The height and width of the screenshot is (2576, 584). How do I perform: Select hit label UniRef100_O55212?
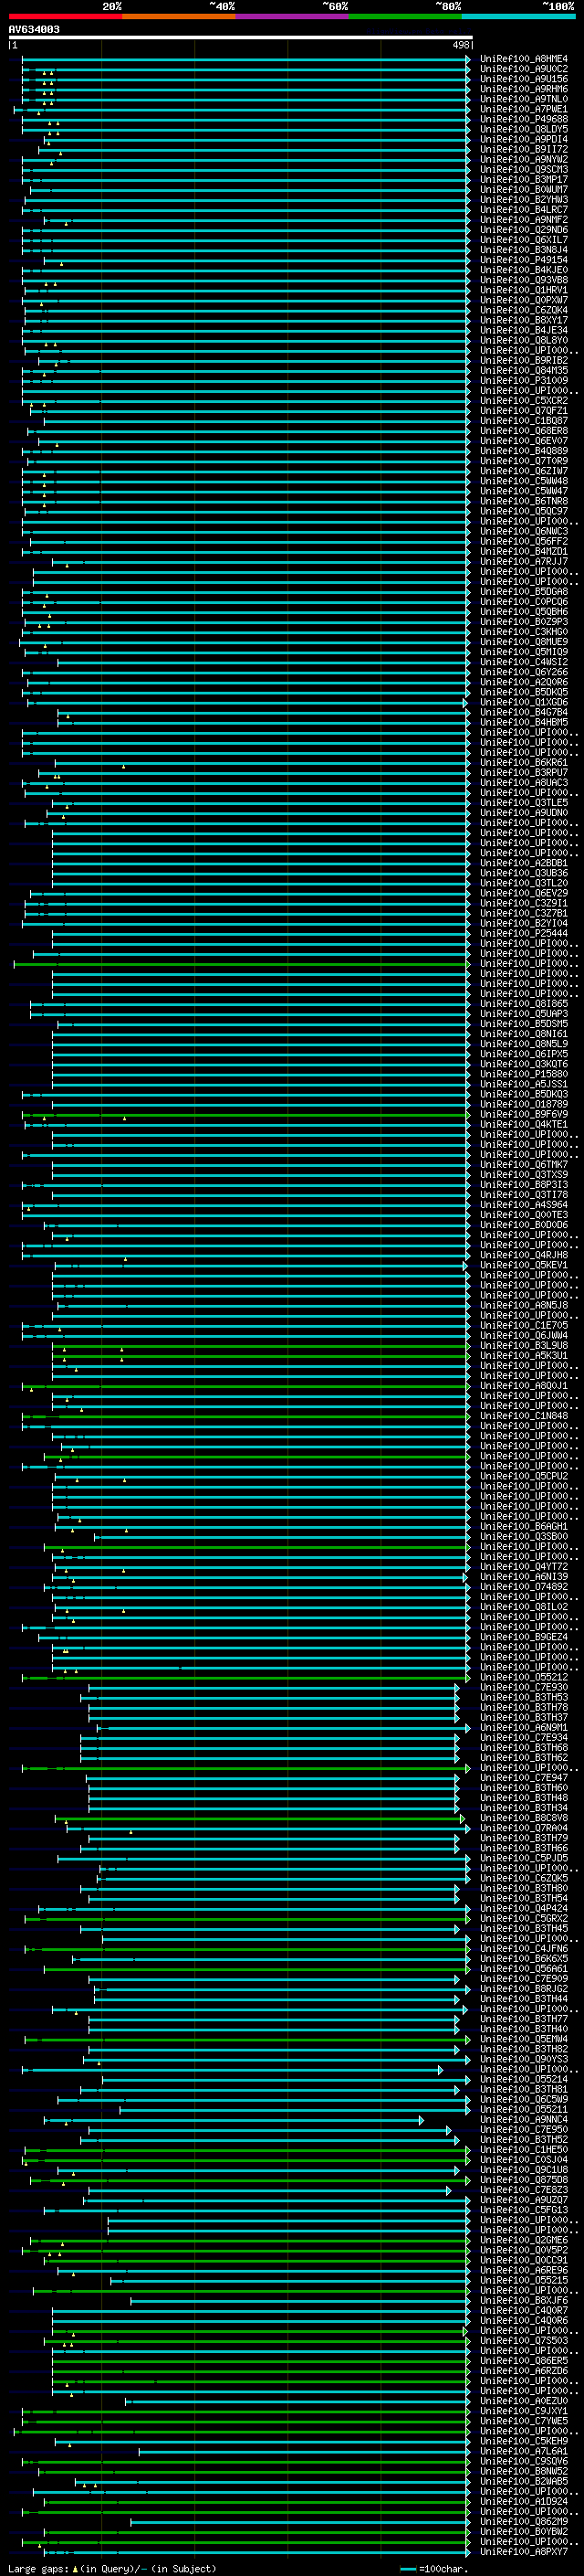click(x=524, y=1677)
